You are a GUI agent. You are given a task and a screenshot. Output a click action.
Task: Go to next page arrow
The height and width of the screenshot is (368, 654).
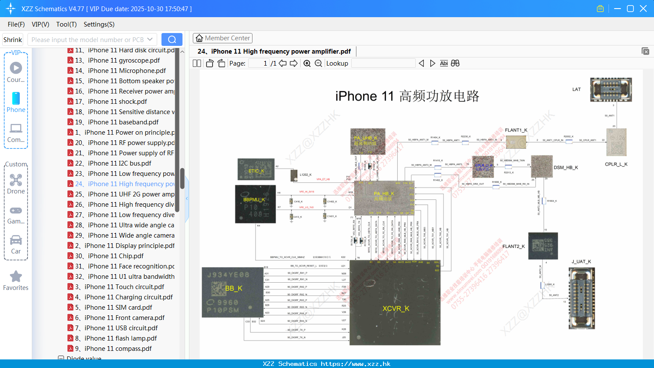[294, 63]
